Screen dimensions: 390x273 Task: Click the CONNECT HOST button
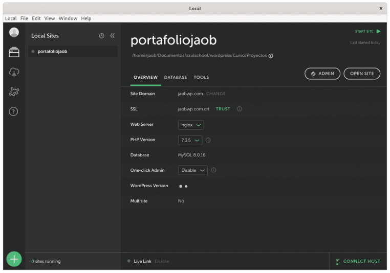click(358, 261)
